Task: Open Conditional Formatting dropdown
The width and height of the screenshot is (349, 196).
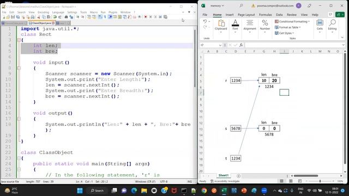Action: [292, 22]
